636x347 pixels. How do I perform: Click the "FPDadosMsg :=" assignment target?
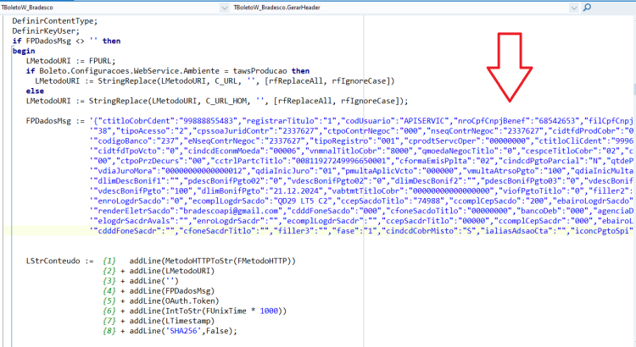(55, 121)
